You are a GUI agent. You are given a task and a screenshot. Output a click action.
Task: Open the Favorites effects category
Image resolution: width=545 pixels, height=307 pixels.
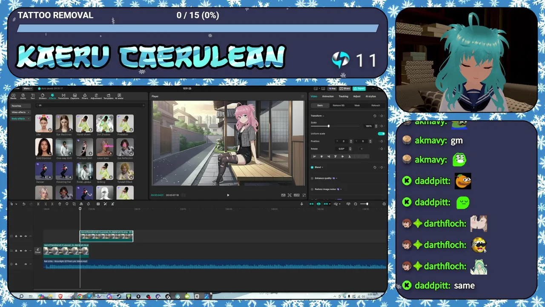[20, 106]
